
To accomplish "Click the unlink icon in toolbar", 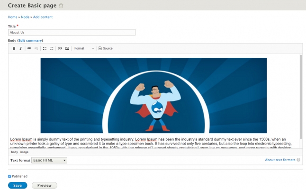I will click(x=36, y=48).
